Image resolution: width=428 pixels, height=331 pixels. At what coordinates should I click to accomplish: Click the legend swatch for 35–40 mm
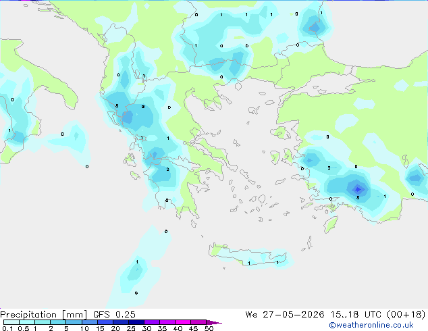167,322
